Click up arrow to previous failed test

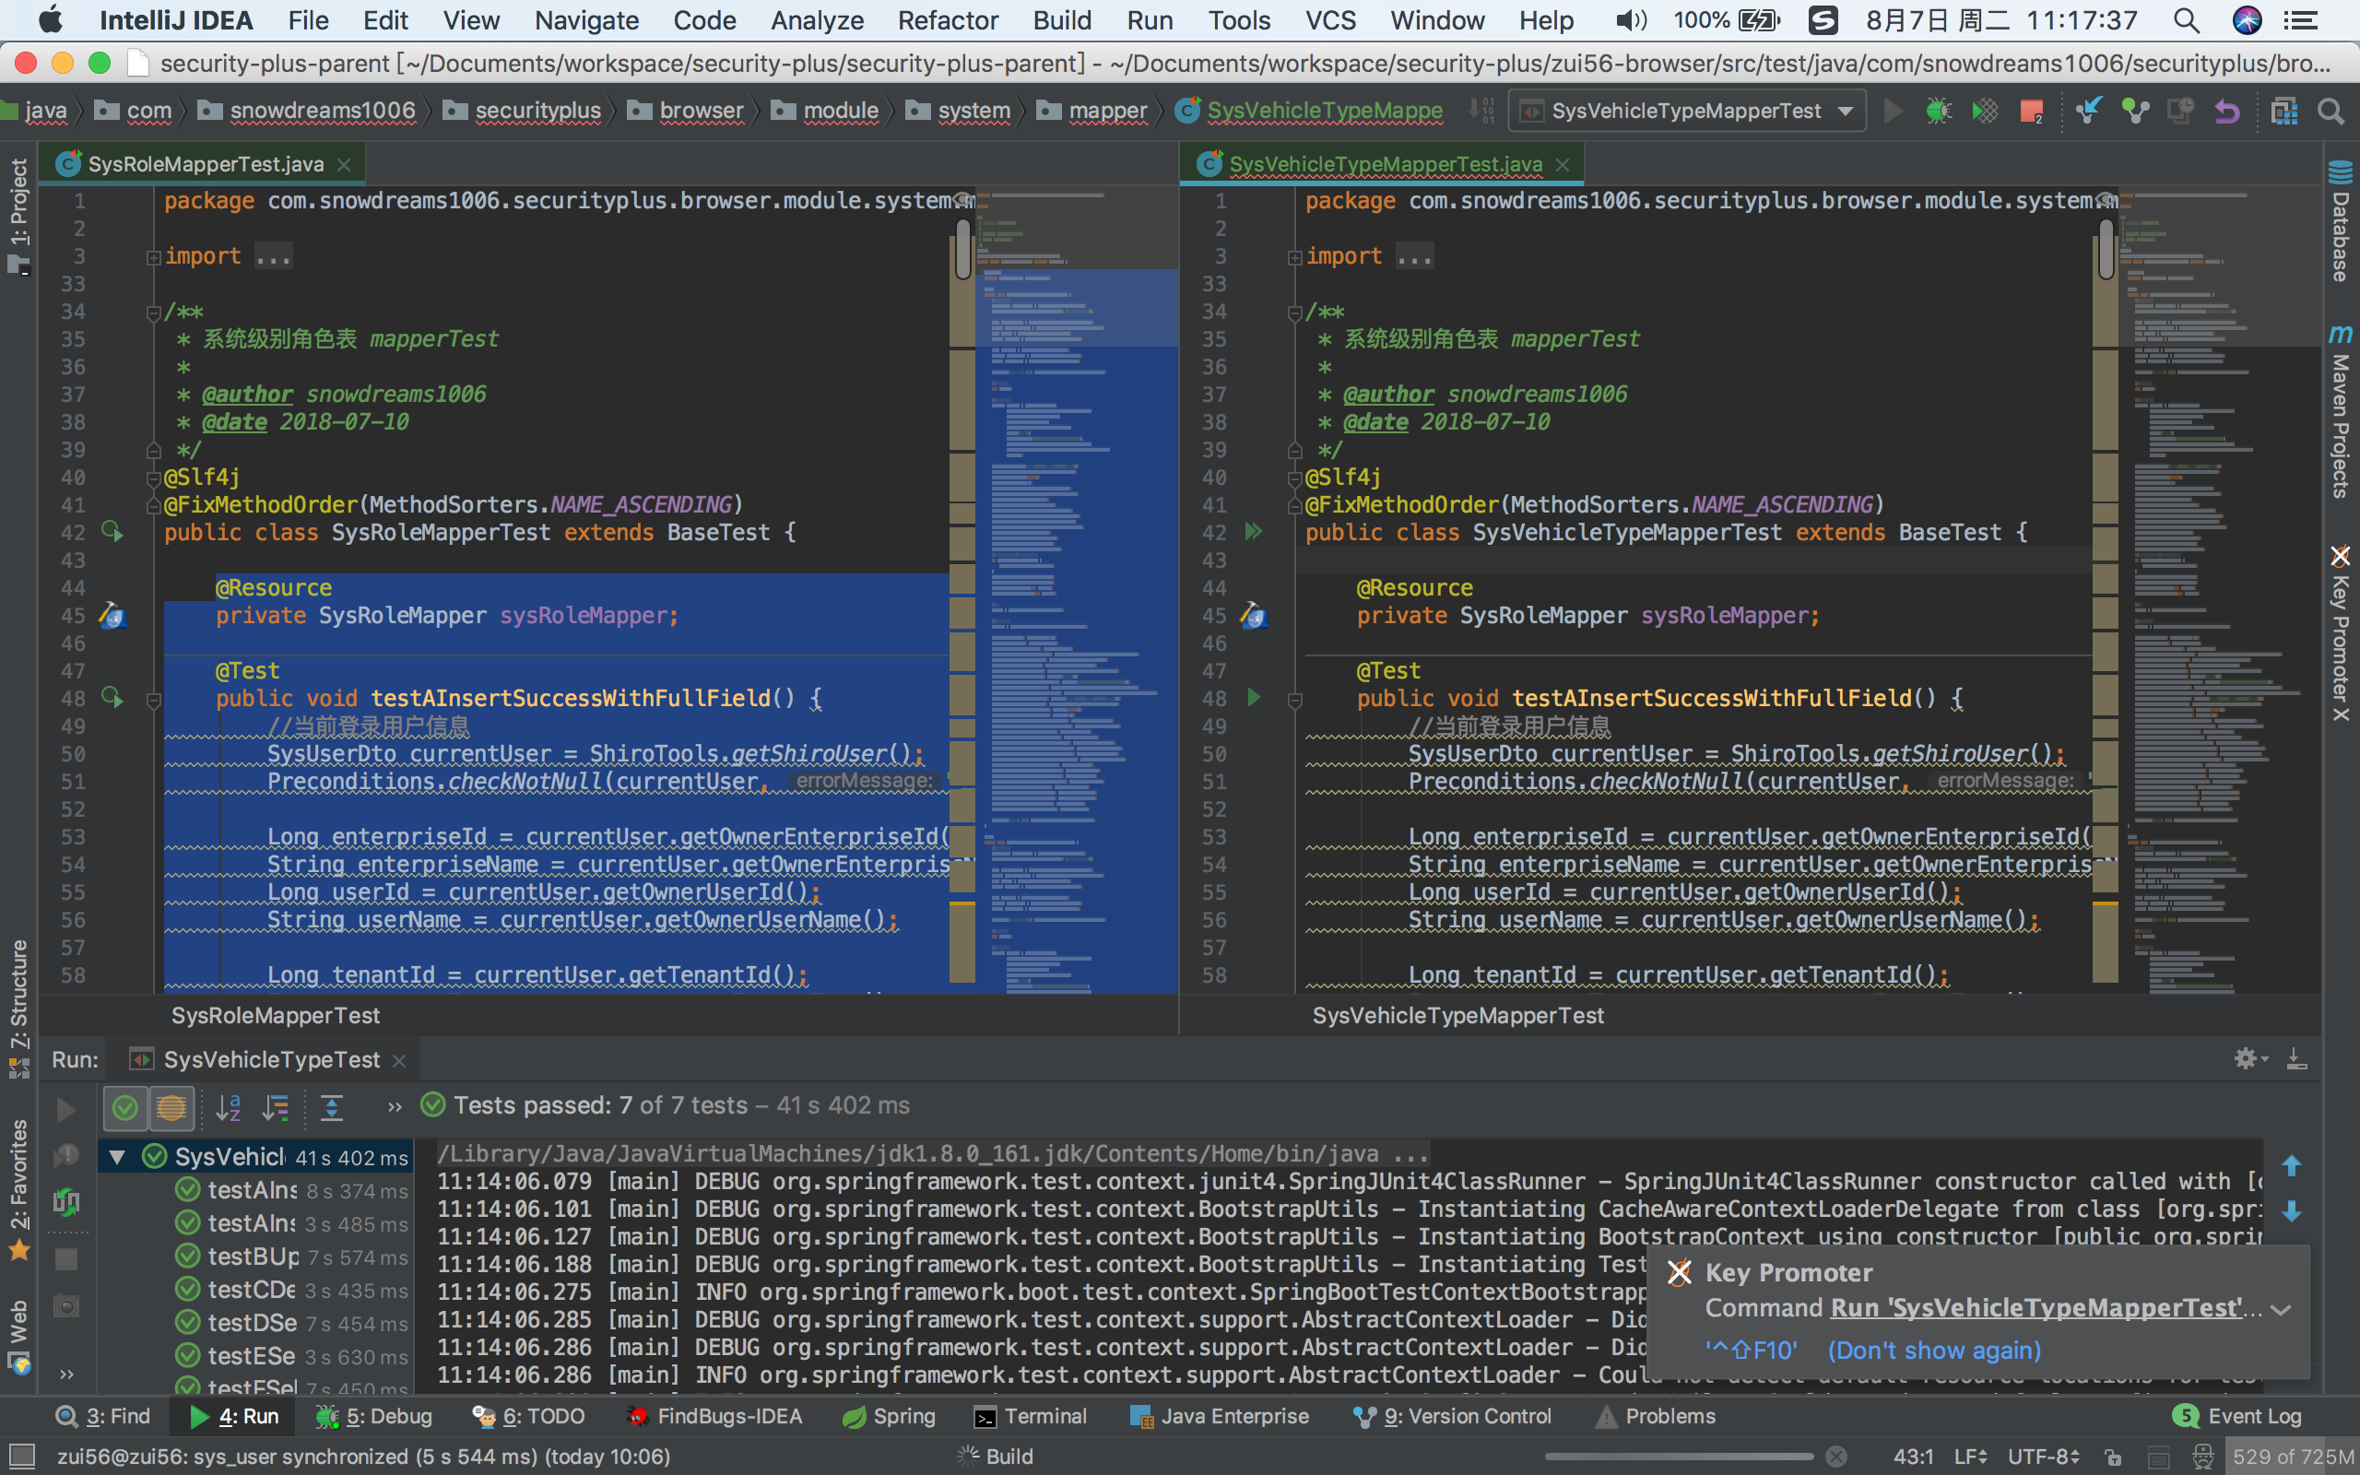[x=2292, y=1166]
